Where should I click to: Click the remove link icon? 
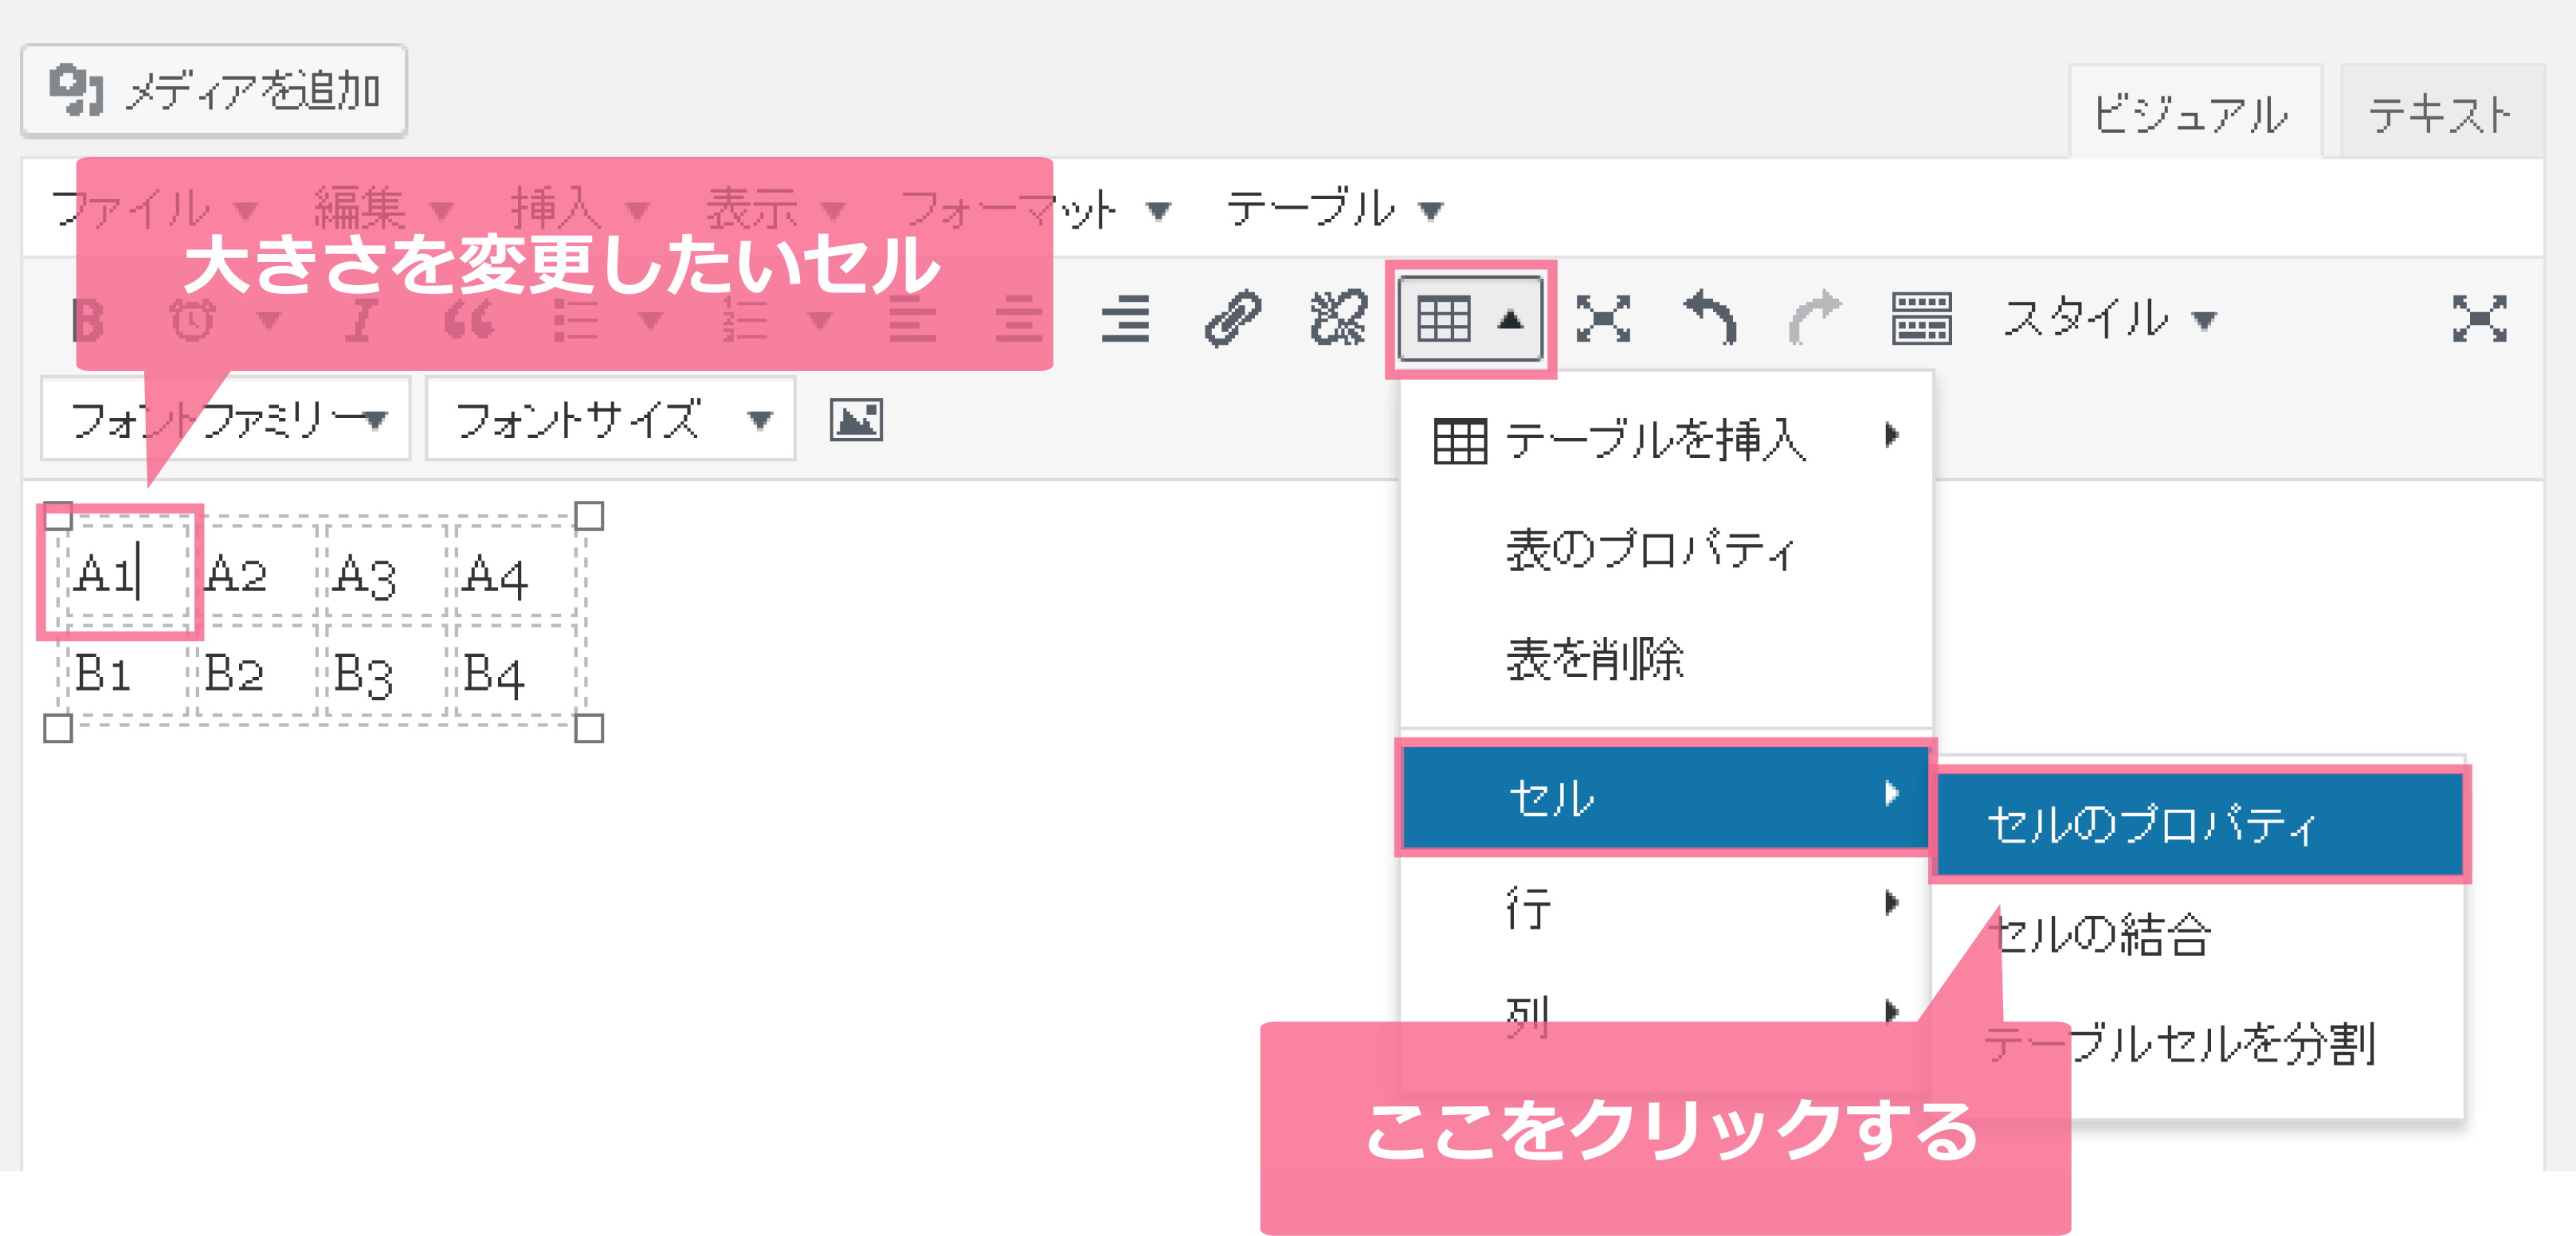tap(1338, 319)
